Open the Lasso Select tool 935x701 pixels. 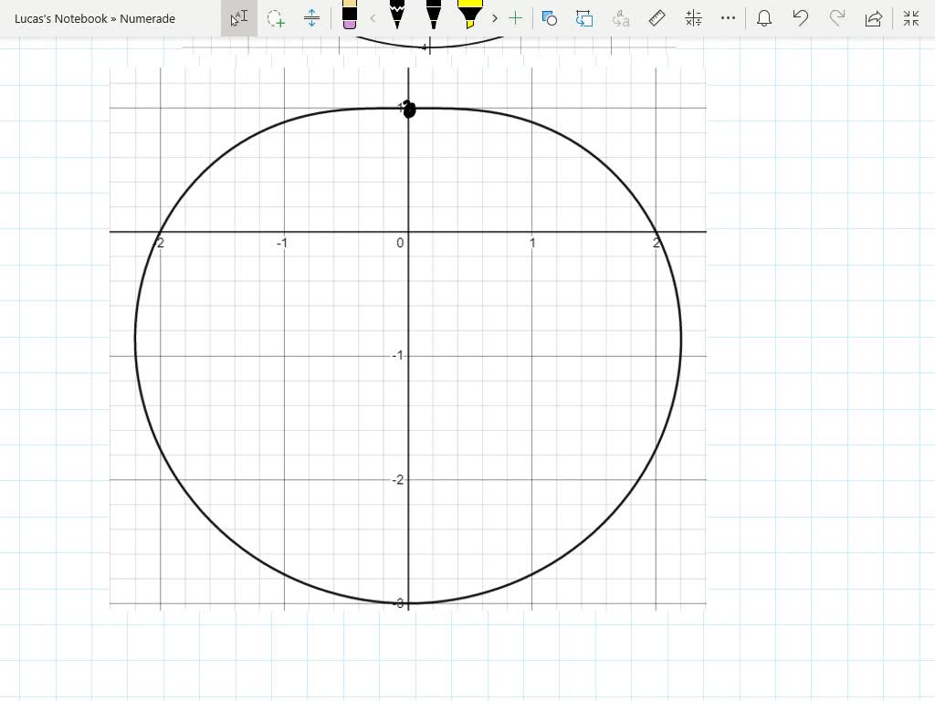point(276,18)
